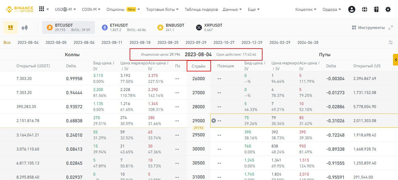This screenshot has width=398, height=180.
Task: Select the 2023-08-11 expiry tab
Action: [112, 42]
